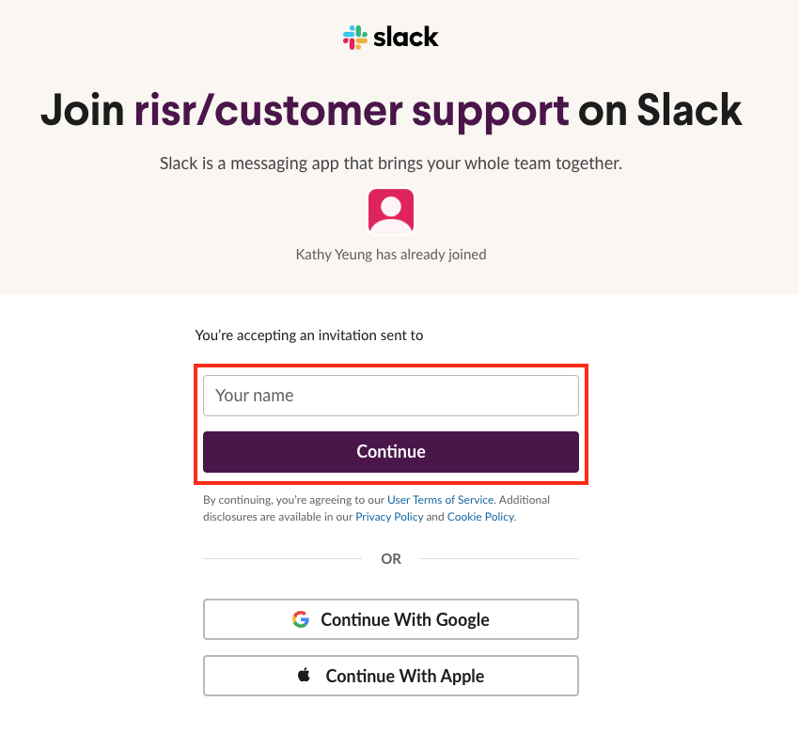Click the Join risr/customer support heading

[x=390, y=110]
